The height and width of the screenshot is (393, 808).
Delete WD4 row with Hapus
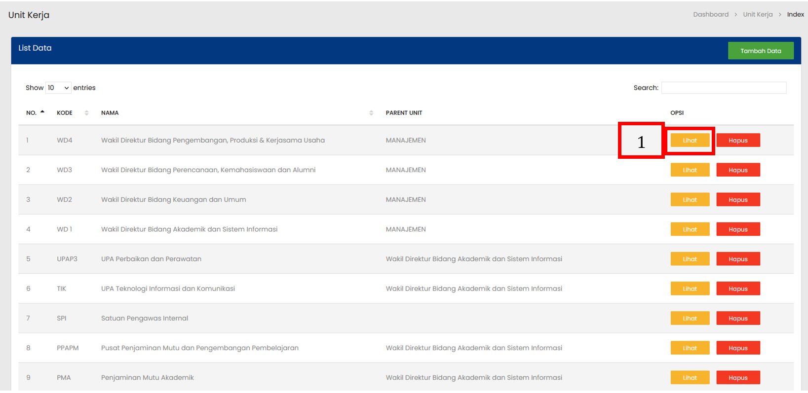pyautogui.click(x=738, y=141)
